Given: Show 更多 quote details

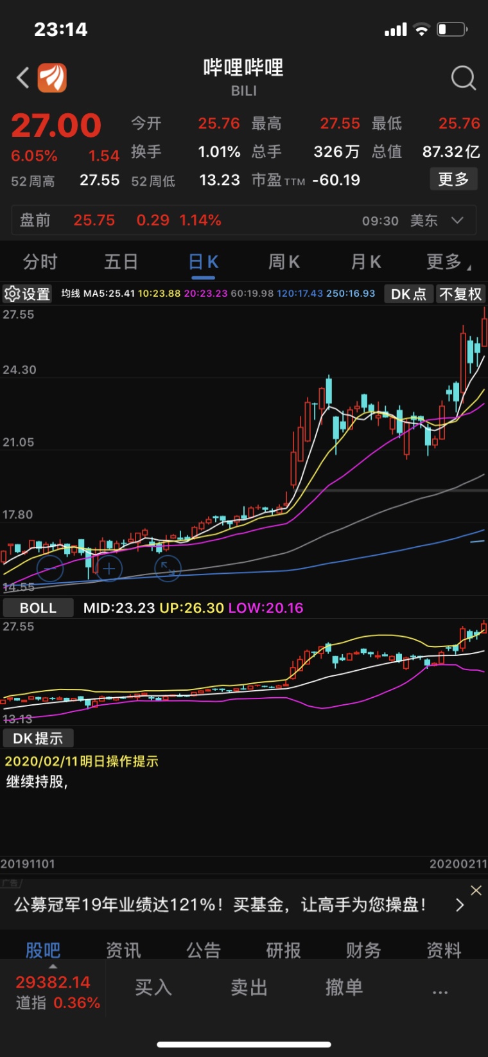Looking at the screenshot, I should click(x=453, y=179).
